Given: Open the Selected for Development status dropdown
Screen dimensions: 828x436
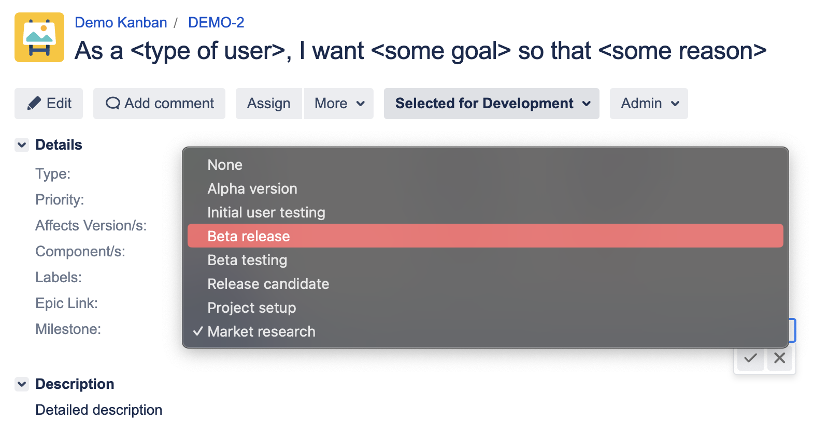Looking at the screenshot, I should tap(491, 104).
